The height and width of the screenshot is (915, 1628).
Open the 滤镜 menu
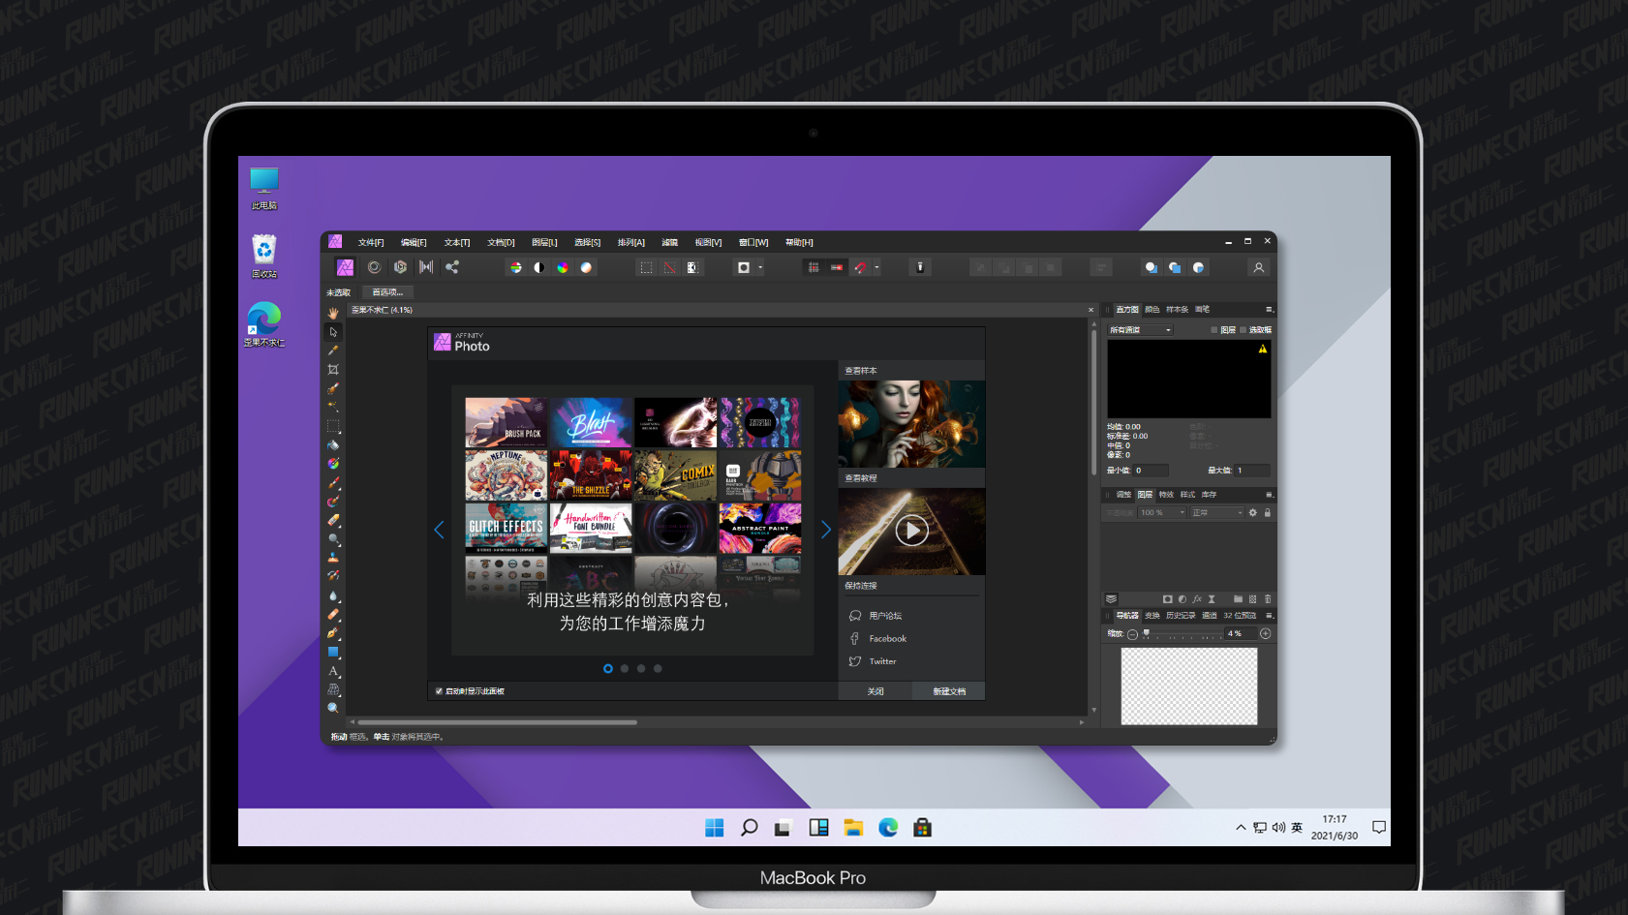(x=669, y=242)
